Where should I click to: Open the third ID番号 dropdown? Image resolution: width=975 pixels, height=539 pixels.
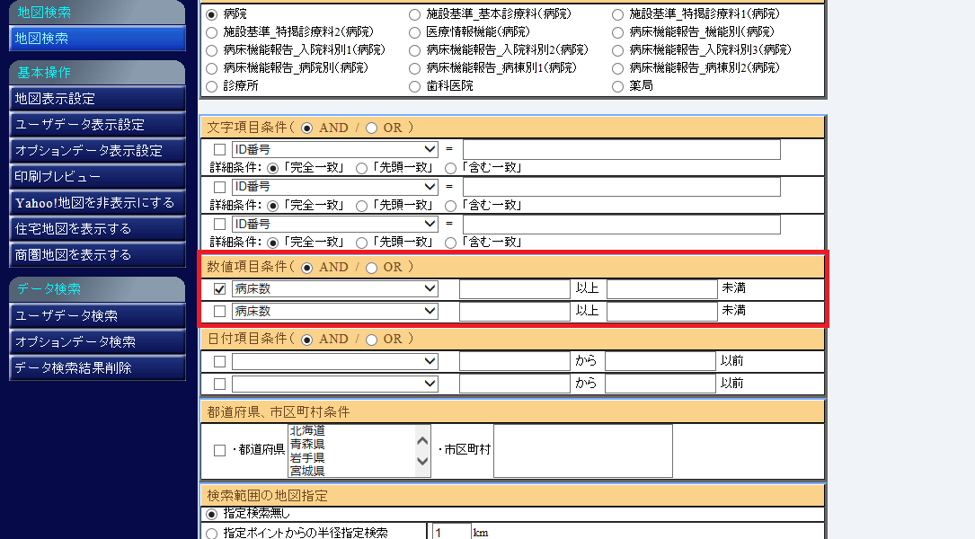[335, 224]
